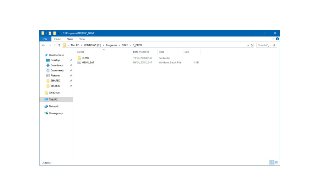Open Downloads in the navigation pane
Screen dimensions: 319x191
tap(57, 65)
